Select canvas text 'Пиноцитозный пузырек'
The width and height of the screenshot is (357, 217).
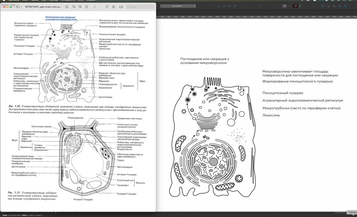[283, 93]
